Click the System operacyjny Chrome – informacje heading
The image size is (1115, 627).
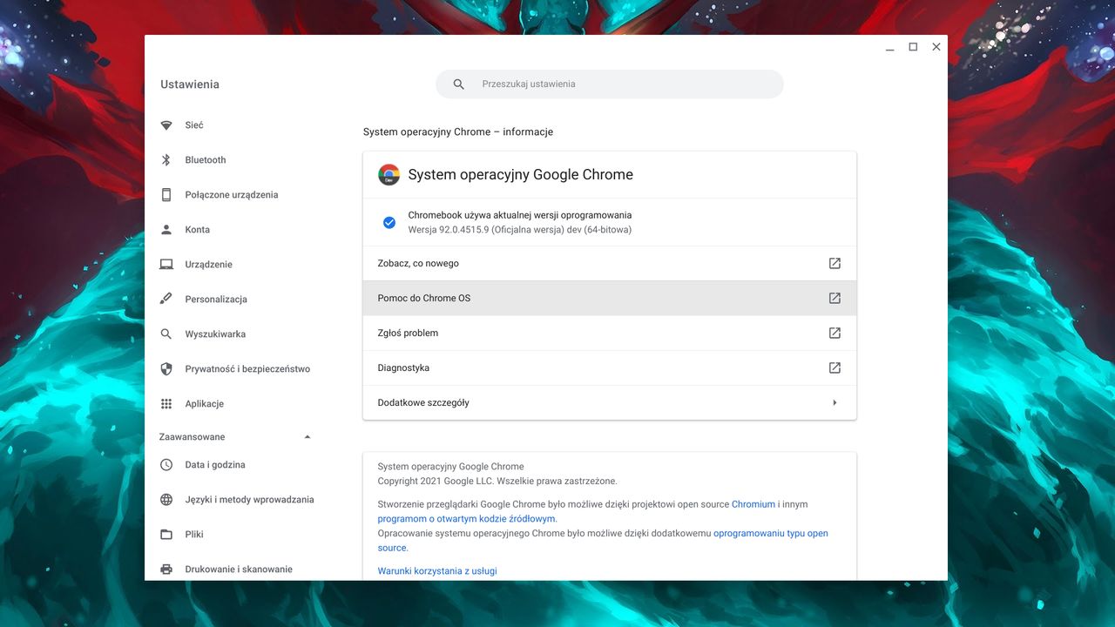tap(458, 132)
